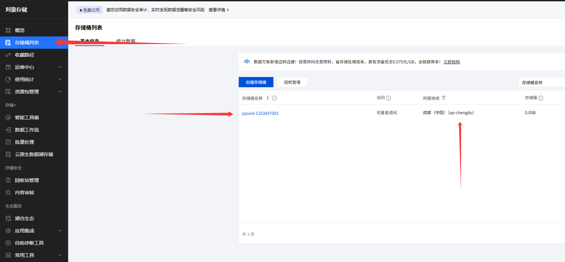This screenshot has width=565, height=262.
Task: Click the 资源包管理 sidebar icon
Action: (x=8, y=92)
